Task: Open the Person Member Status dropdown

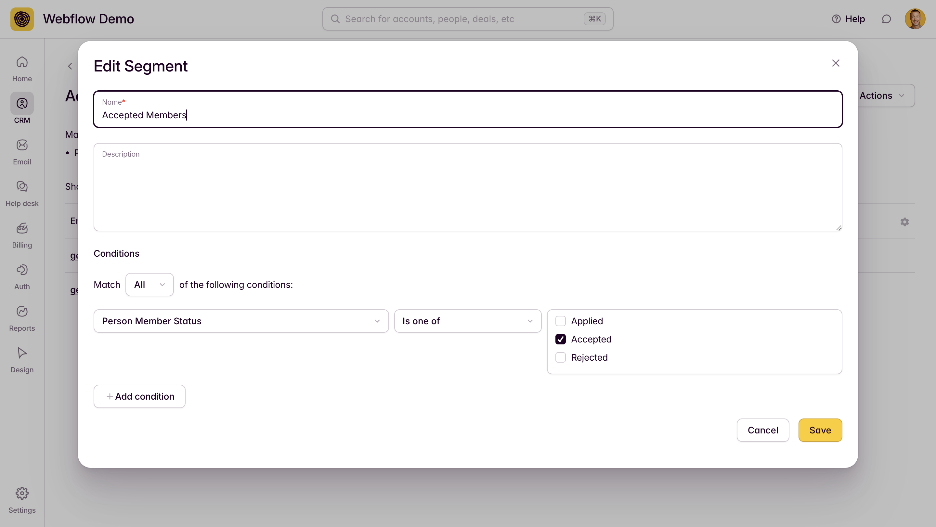Action: (241, 321)
